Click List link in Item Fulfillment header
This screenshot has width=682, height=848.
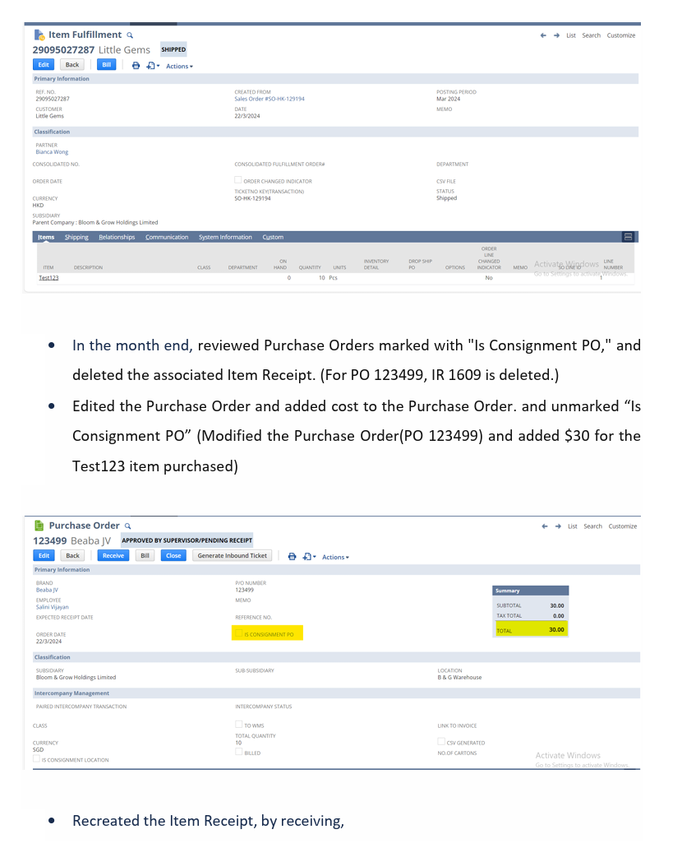coord(571,35)
